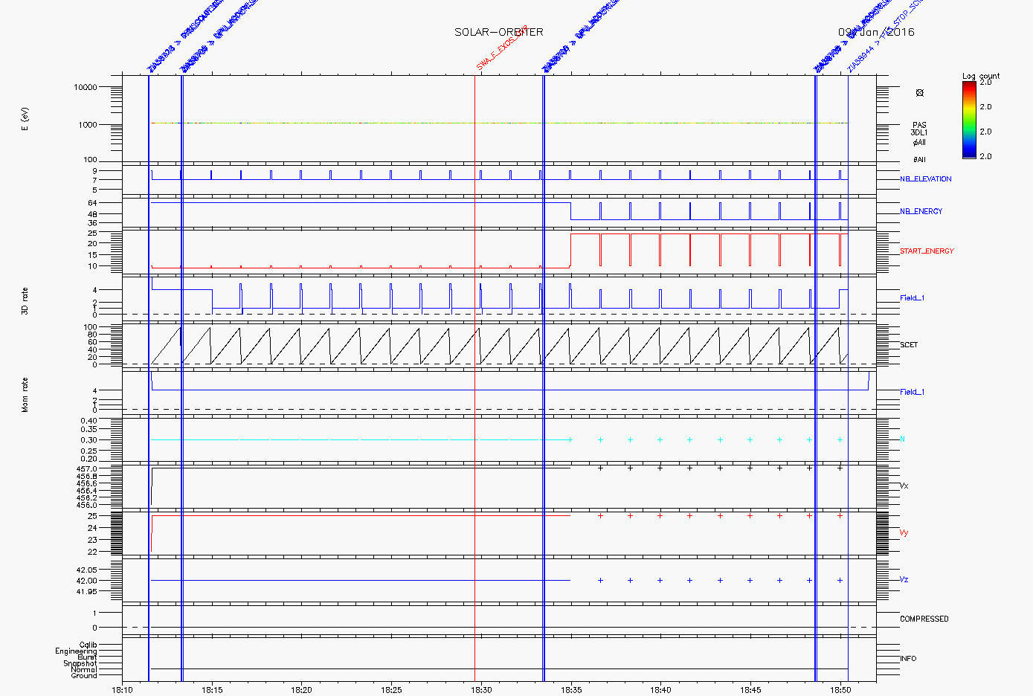This screenshot has width=1033, height=696.
Task: Click the 'COMPRESSED' panel label
Action: pyautogui.click(x=924, y=619)
